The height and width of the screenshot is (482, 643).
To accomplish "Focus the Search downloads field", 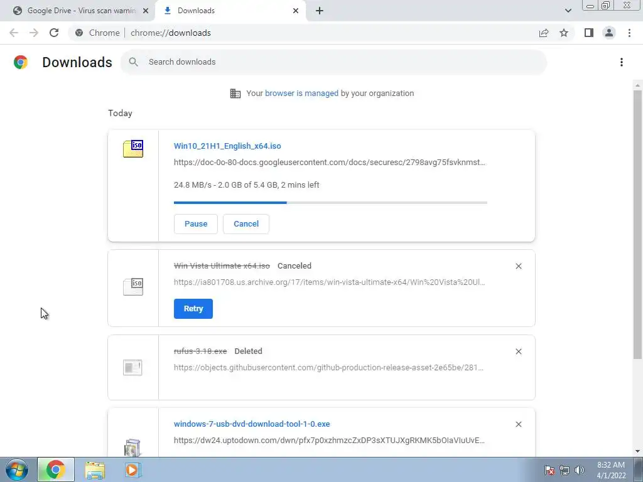I will (333, 62).
